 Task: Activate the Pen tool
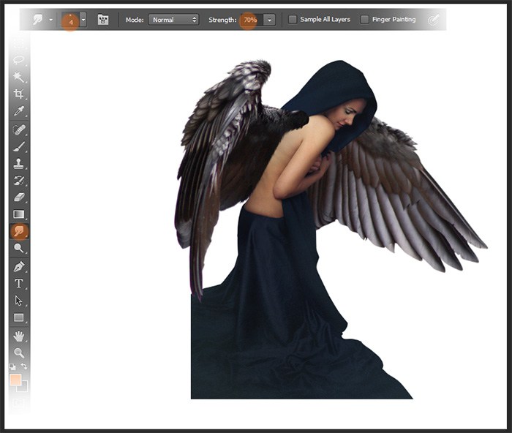[18, 266]
